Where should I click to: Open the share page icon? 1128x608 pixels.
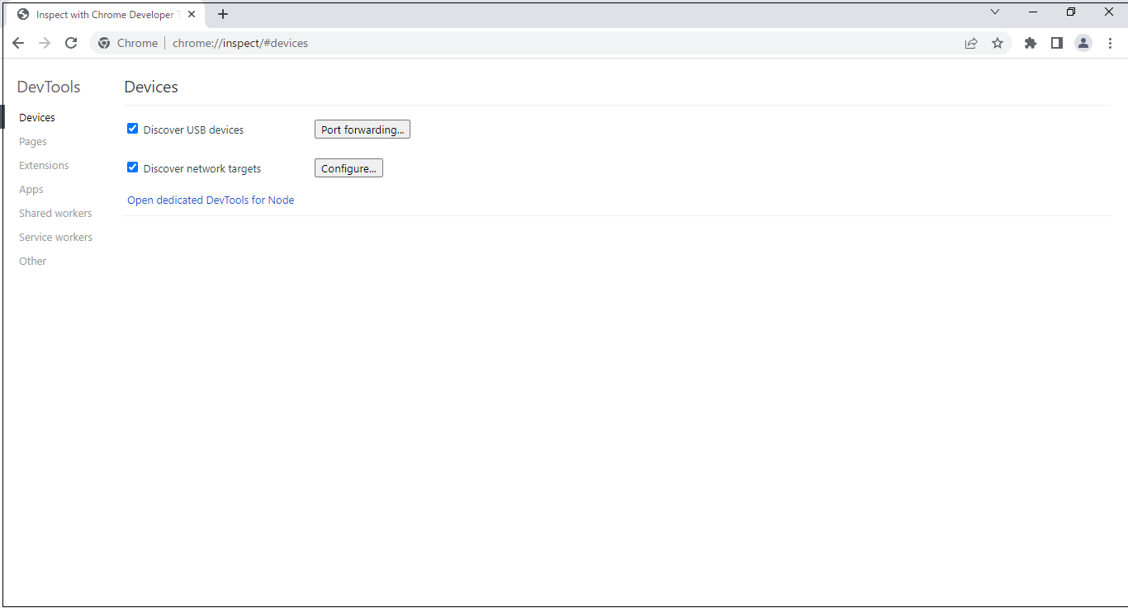pyautogui.click(x=971, y=43)
